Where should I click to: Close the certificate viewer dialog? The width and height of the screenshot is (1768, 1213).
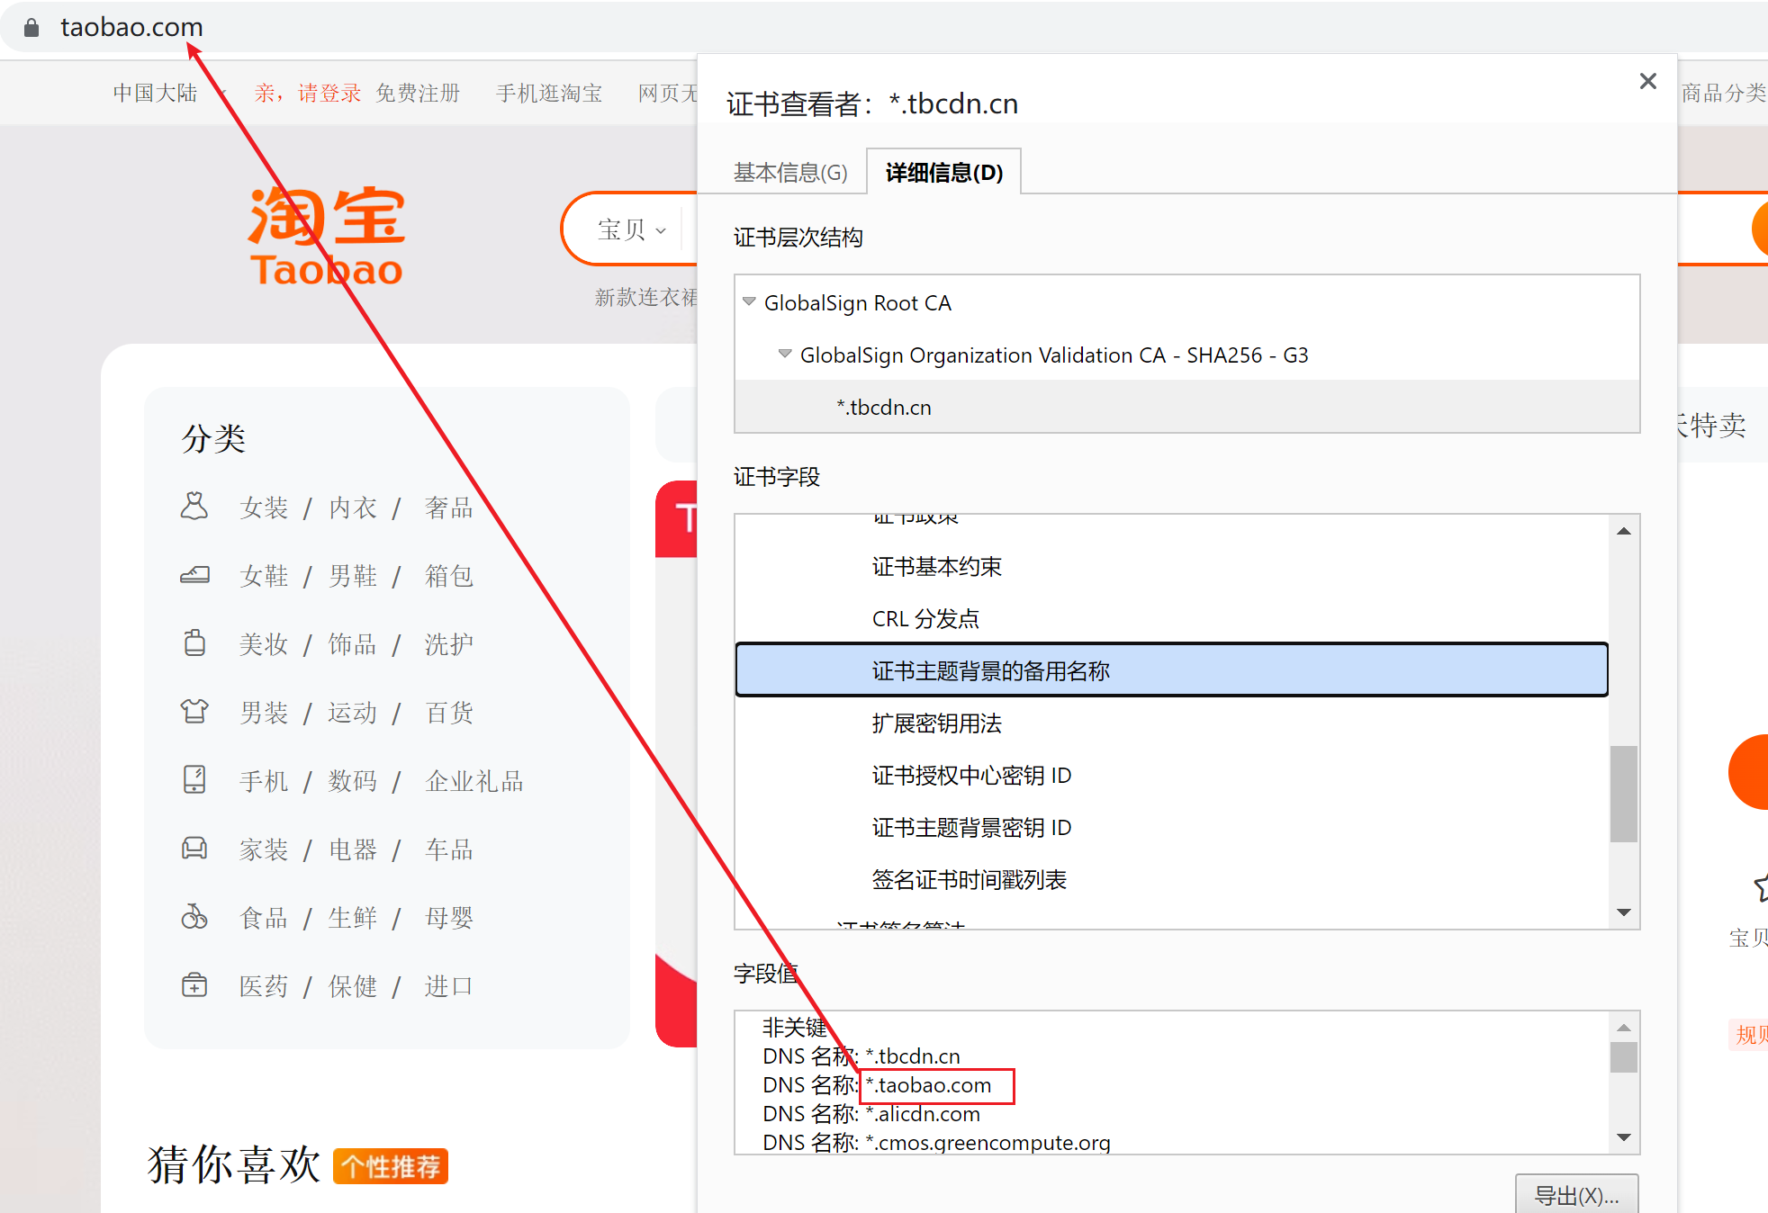click(x=1647, y=82)
